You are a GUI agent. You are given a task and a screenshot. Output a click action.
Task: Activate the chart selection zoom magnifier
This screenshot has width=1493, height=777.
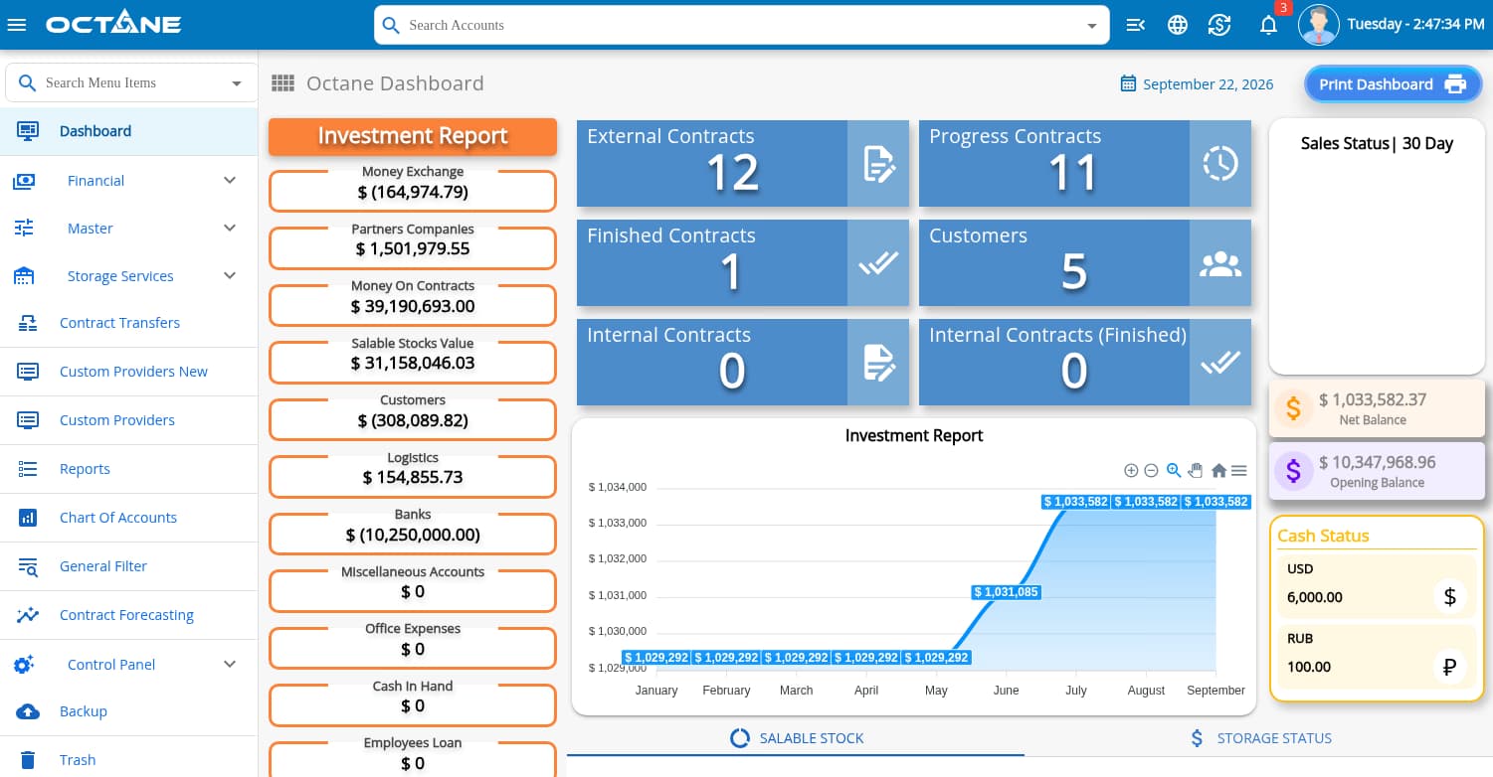coord(1174,471)
